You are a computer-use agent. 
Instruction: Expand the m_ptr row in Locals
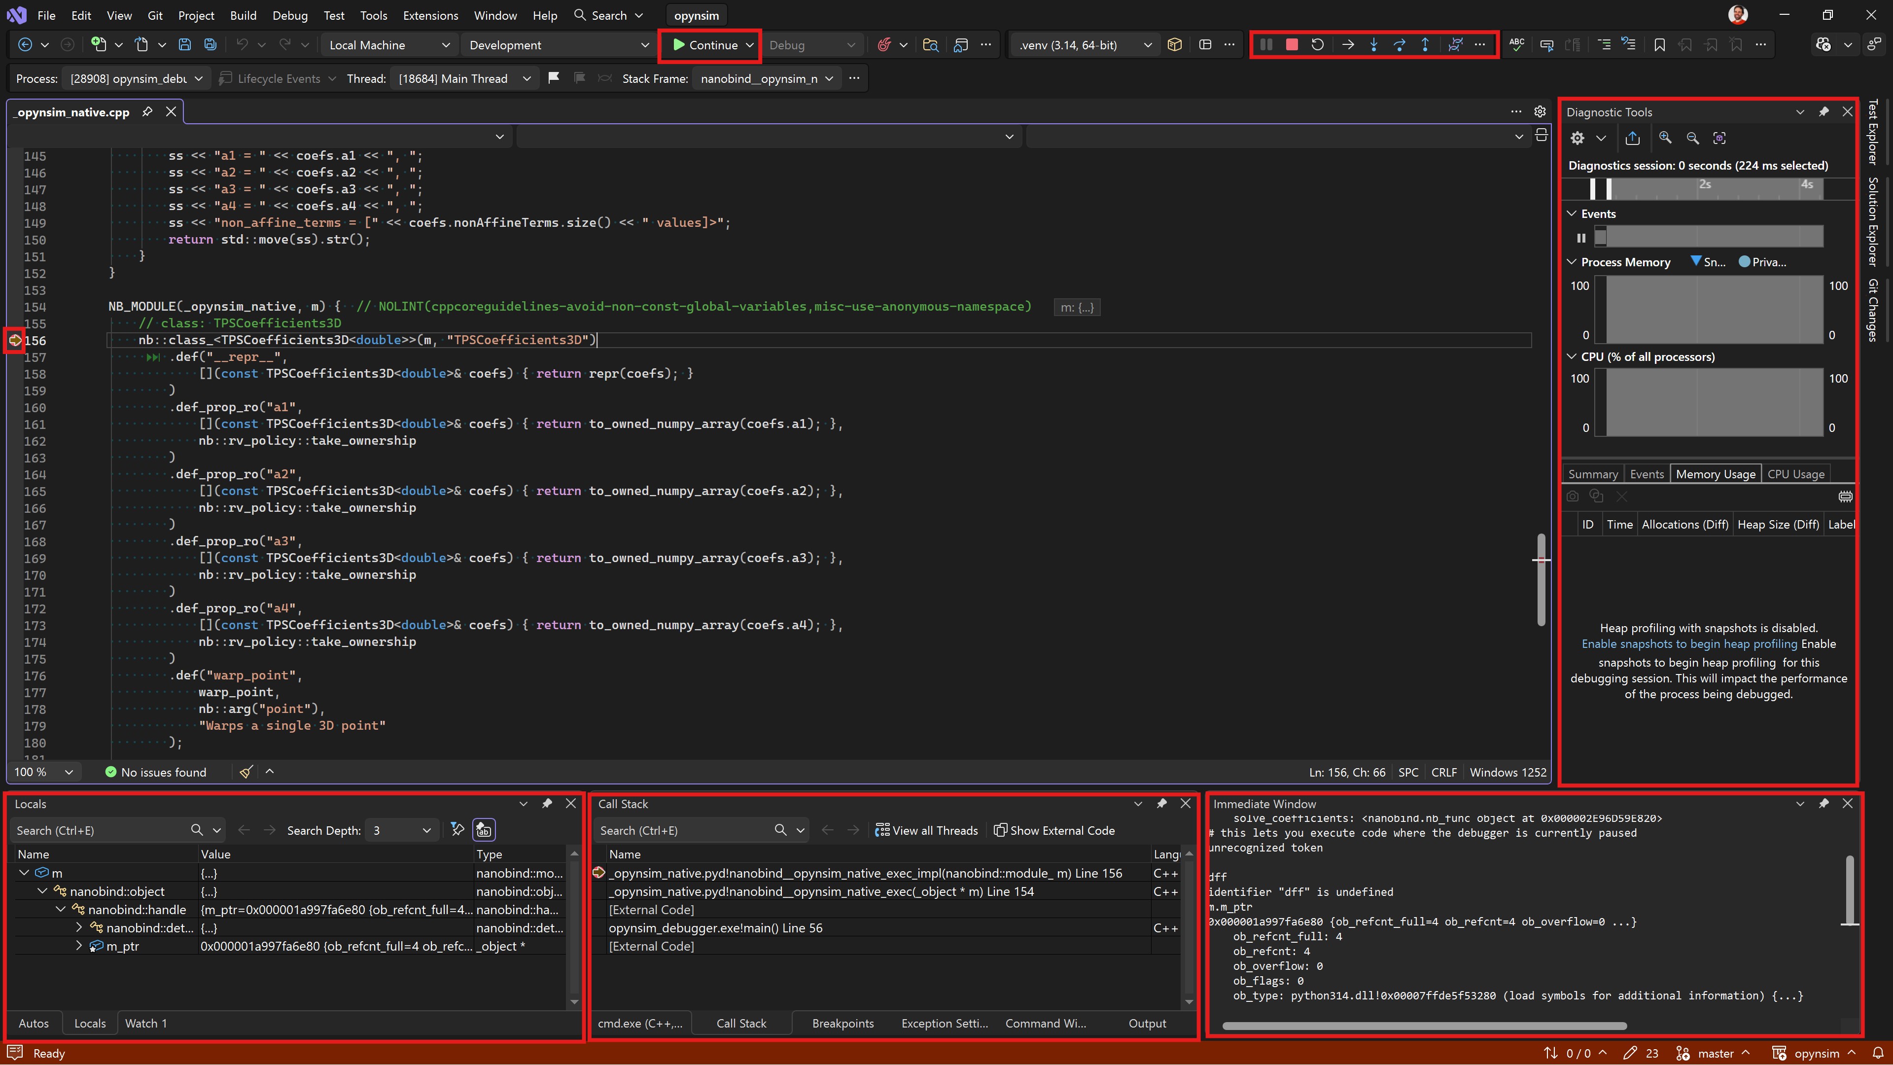coord(79,947)
